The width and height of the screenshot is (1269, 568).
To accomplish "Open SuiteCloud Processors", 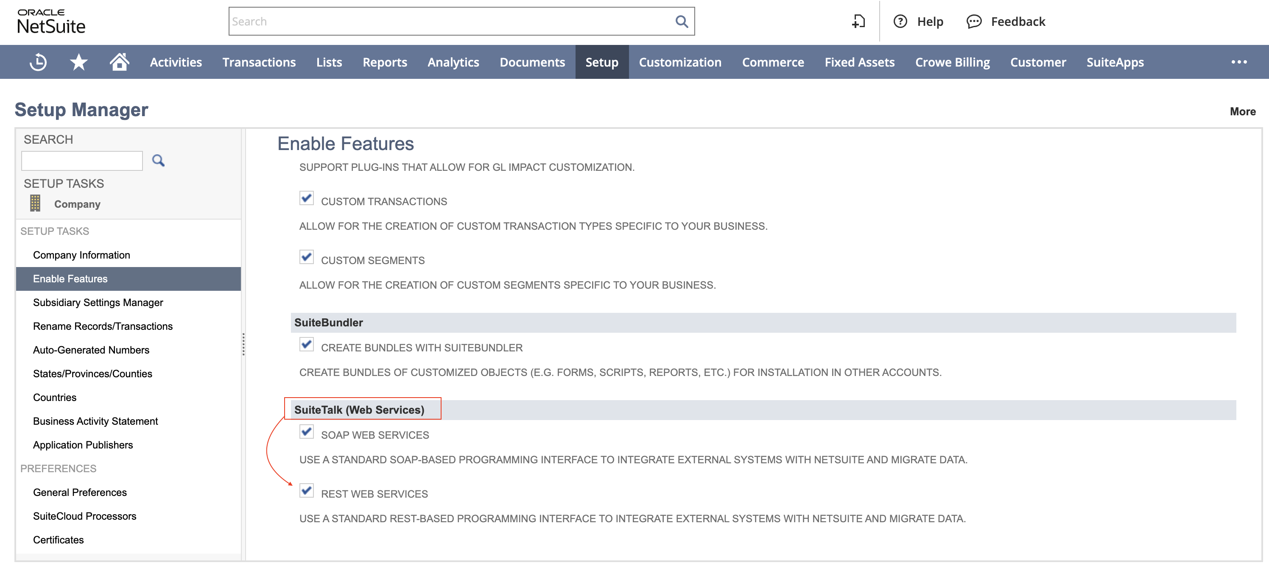I will (85, 516).
